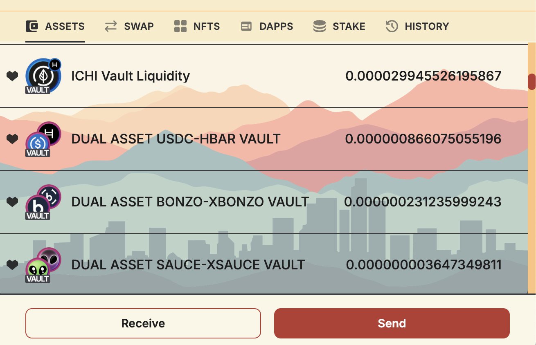Viewport: 536px width, 345px height.
Task: Click the swap arrows icon
Action: [110, 27]
